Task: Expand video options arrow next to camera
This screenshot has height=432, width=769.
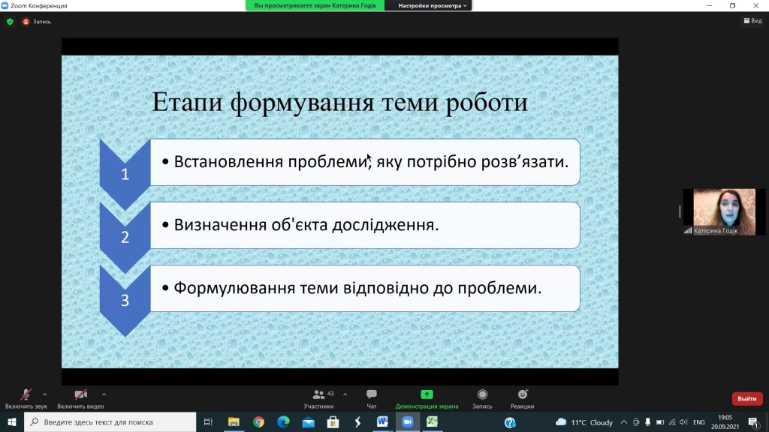Action: 104,394
